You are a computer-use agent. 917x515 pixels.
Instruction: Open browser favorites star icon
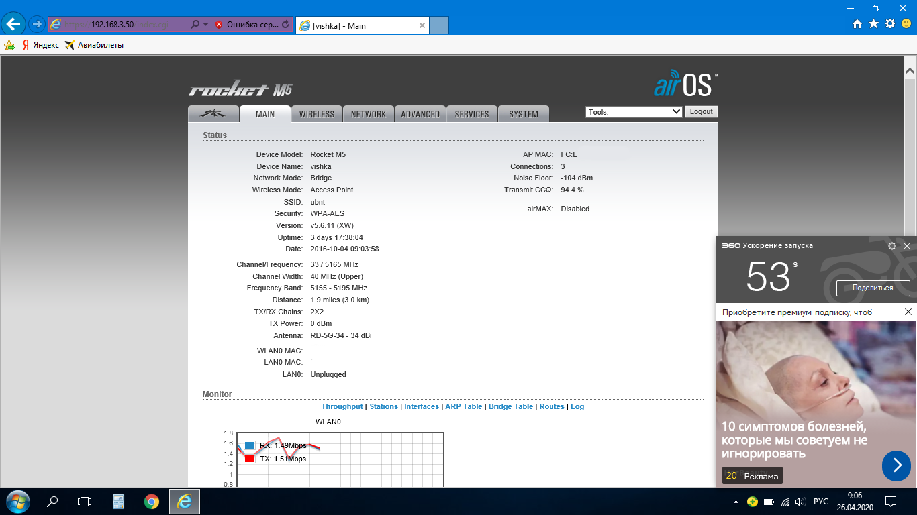pos(873,24)
